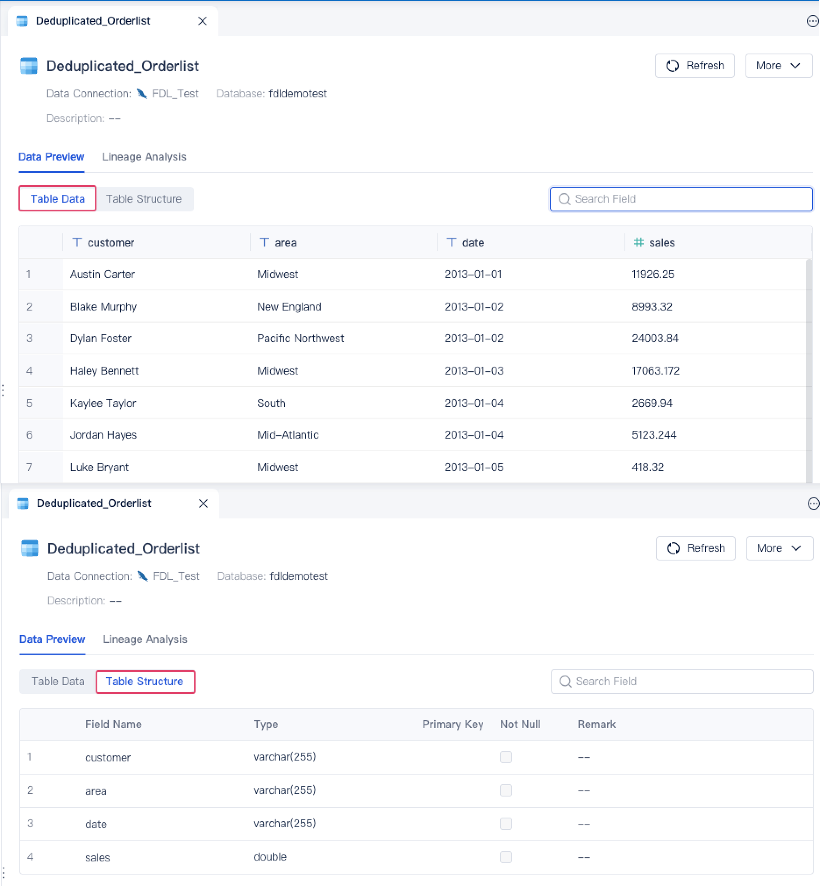Click the text type icon beside area column
Screen dimensions: 820x886
pyautogui.click(x=264, y=243)
